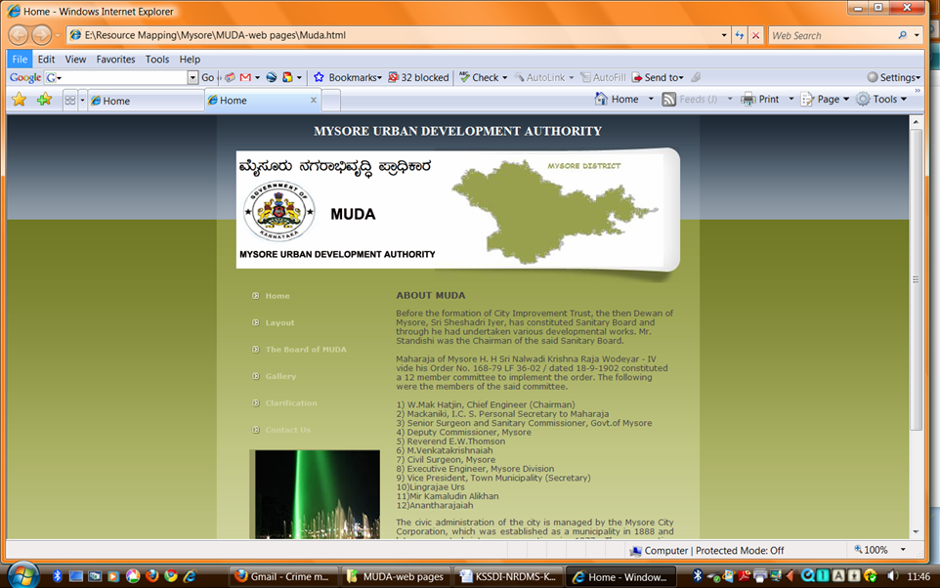This screenshot has width=940, height=588.
Task: Click the Google Earth globe toolbar icon
Action: coord(272,77)
